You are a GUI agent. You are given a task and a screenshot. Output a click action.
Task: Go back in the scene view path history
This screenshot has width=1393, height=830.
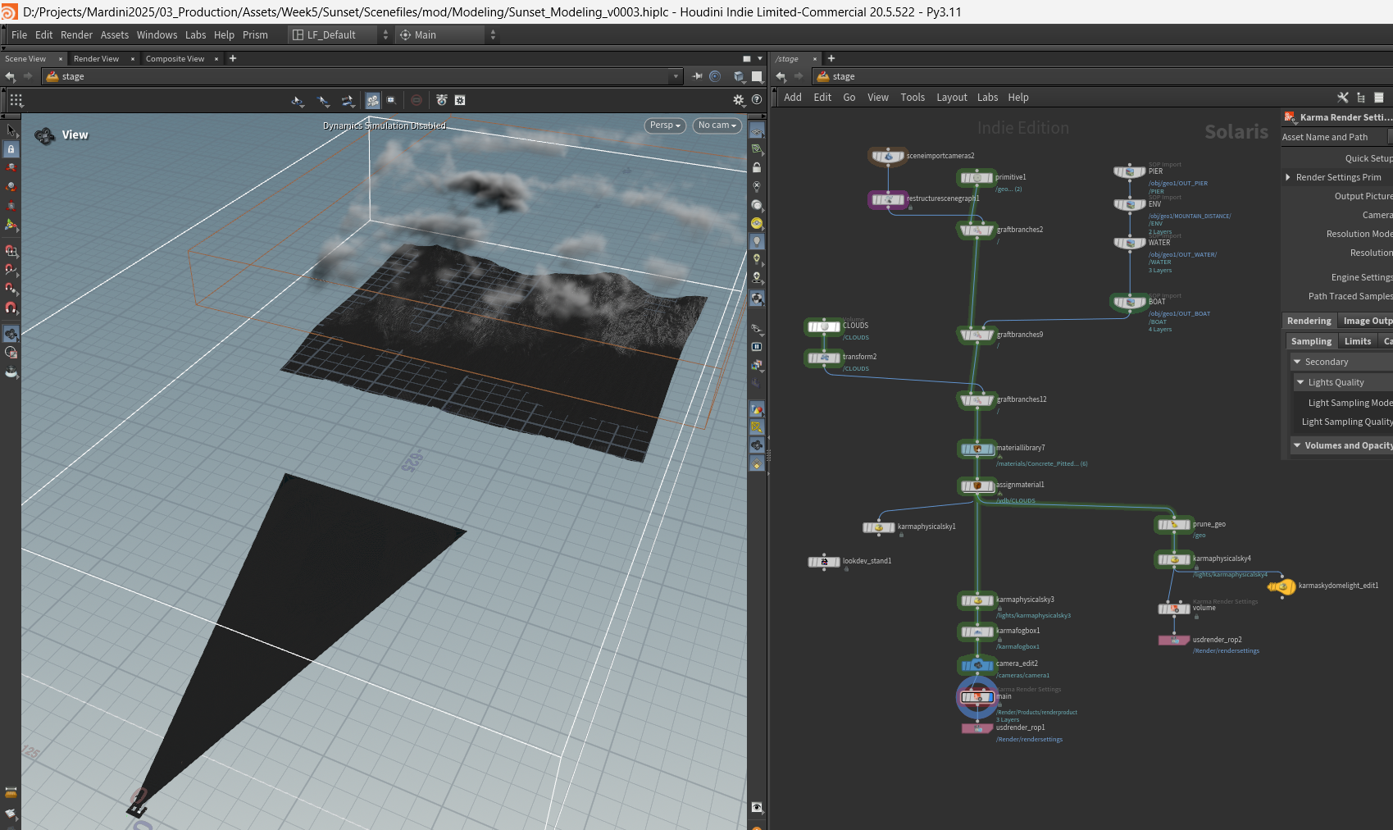[x=11, y=76]
